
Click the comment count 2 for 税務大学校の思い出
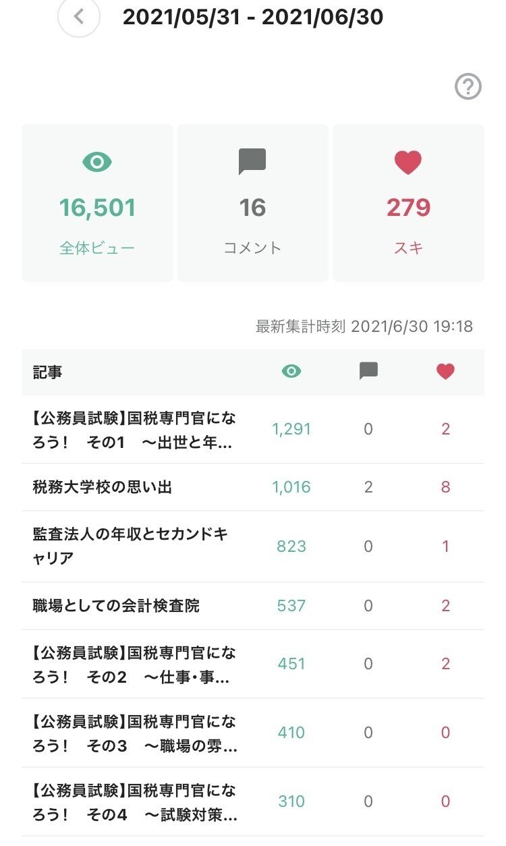click(x=368, y=487)
